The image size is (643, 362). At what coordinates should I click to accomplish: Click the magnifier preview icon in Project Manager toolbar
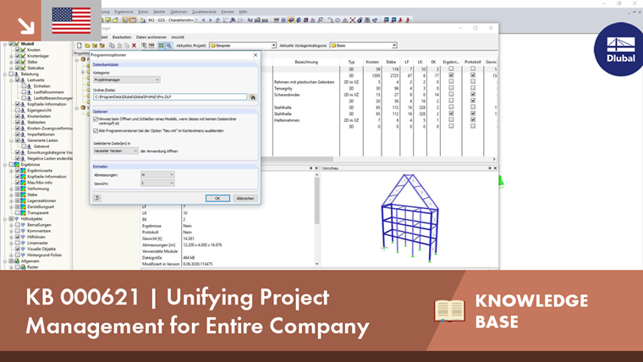point(168,46)
